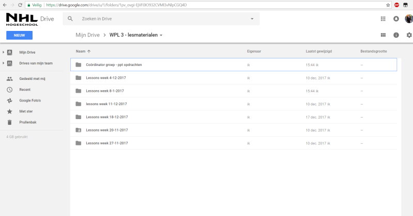Select folder Lessons week 20-11-2017
413x216 pixels.
(x=234, y=130)
